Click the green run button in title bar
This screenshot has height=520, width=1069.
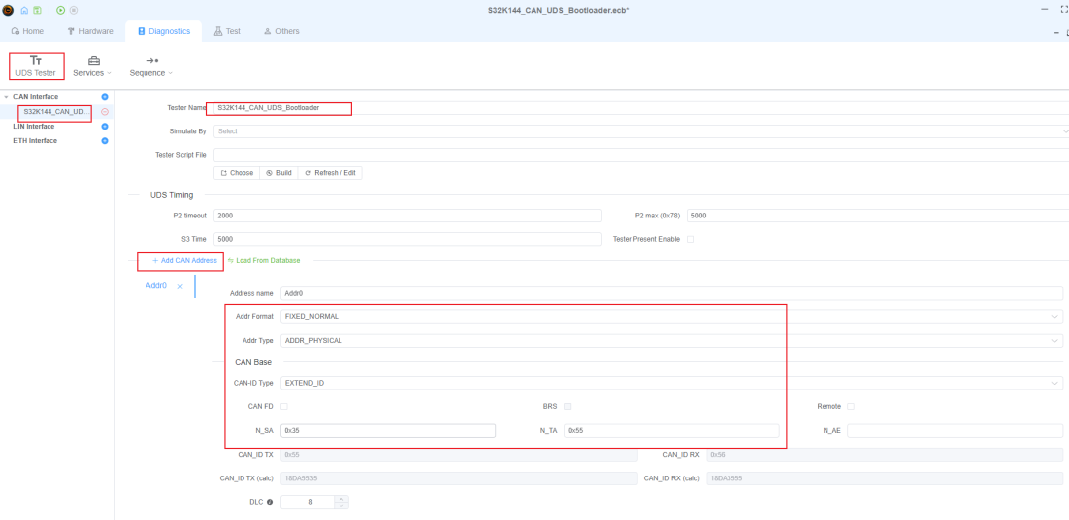point(61,10)
